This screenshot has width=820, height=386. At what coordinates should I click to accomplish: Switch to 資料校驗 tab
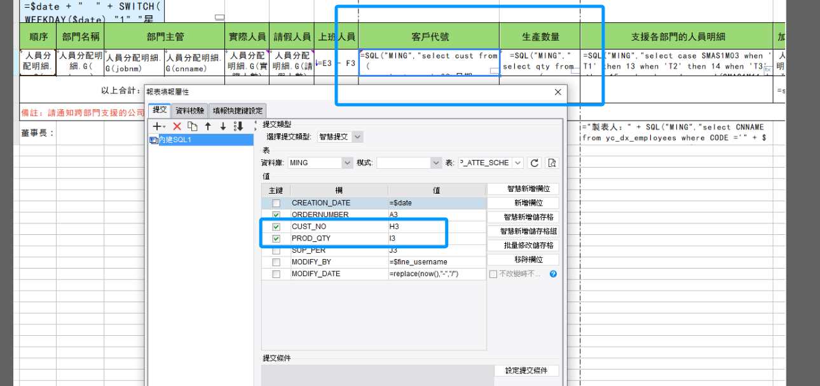tap(190, 110)
